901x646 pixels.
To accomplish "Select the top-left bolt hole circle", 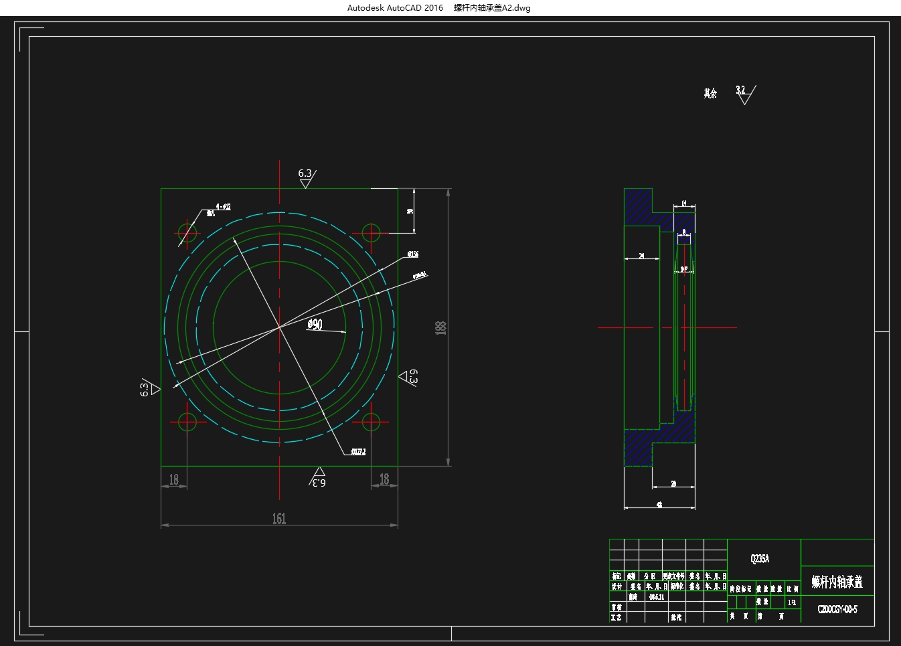I will (187, 233).
